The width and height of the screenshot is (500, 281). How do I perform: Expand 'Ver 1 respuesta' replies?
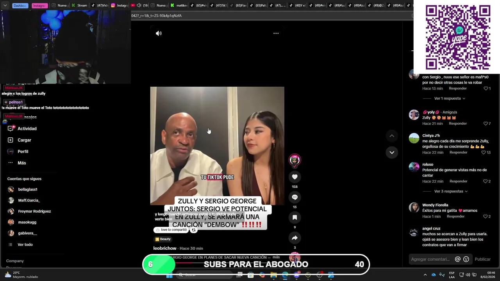click(x=450, y=98)
